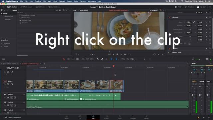The image size is (213, 120).
Task: Open the Fairlight menu in menu bar
Action: pyautogui.click(x=83, y=1)
